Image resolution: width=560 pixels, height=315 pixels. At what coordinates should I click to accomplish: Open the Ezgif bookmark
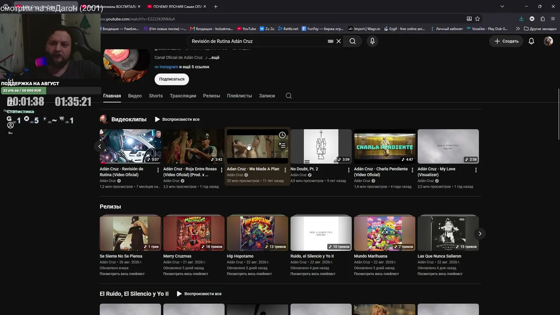(404, 29)
